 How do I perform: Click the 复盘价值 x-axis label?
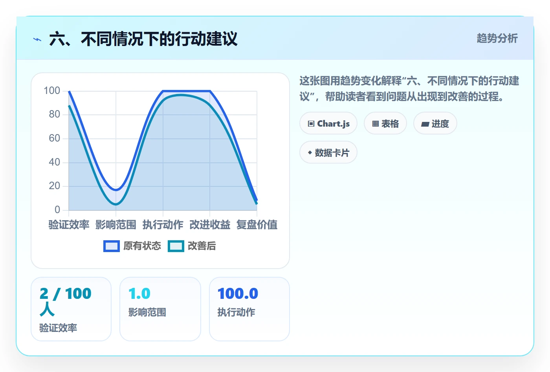click(x=257, y=225)
